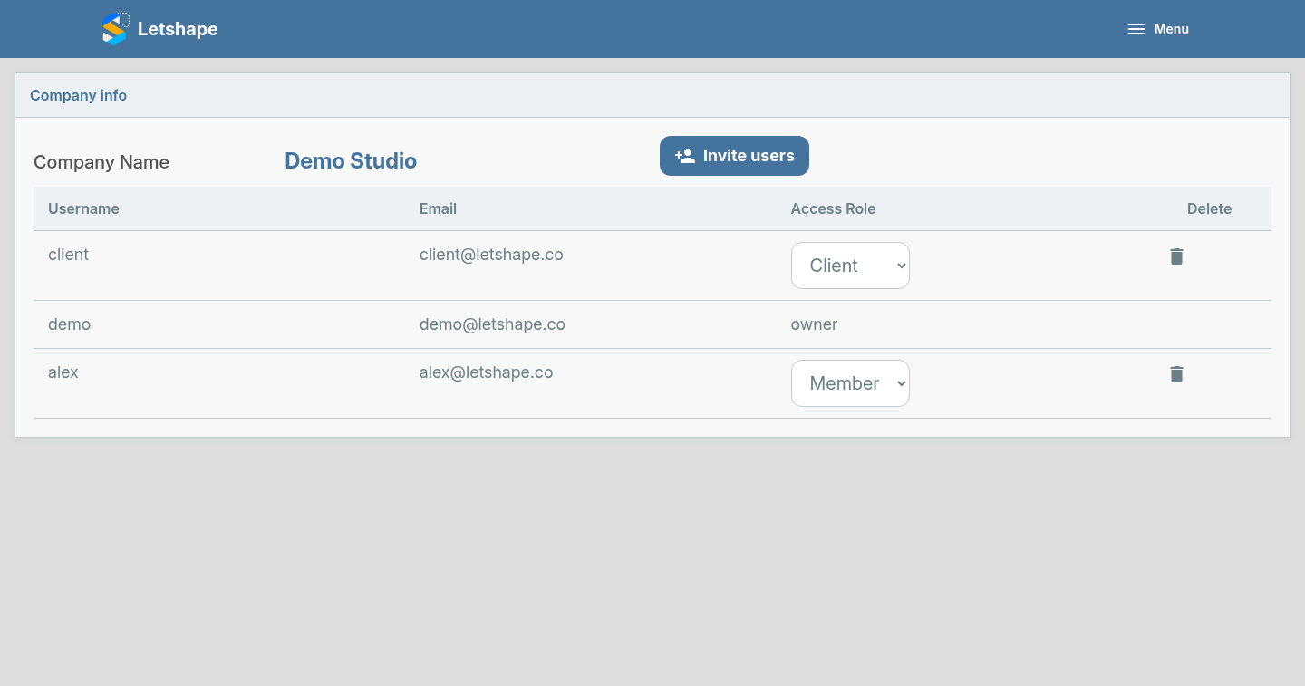This screenshot has height=686, width=1305.
Task: Click the Letshape brand name
Action: [178, 29]
